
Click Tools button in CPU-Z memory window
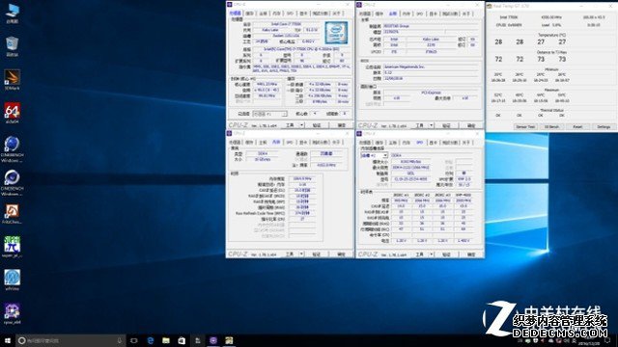tap(291, 254)
